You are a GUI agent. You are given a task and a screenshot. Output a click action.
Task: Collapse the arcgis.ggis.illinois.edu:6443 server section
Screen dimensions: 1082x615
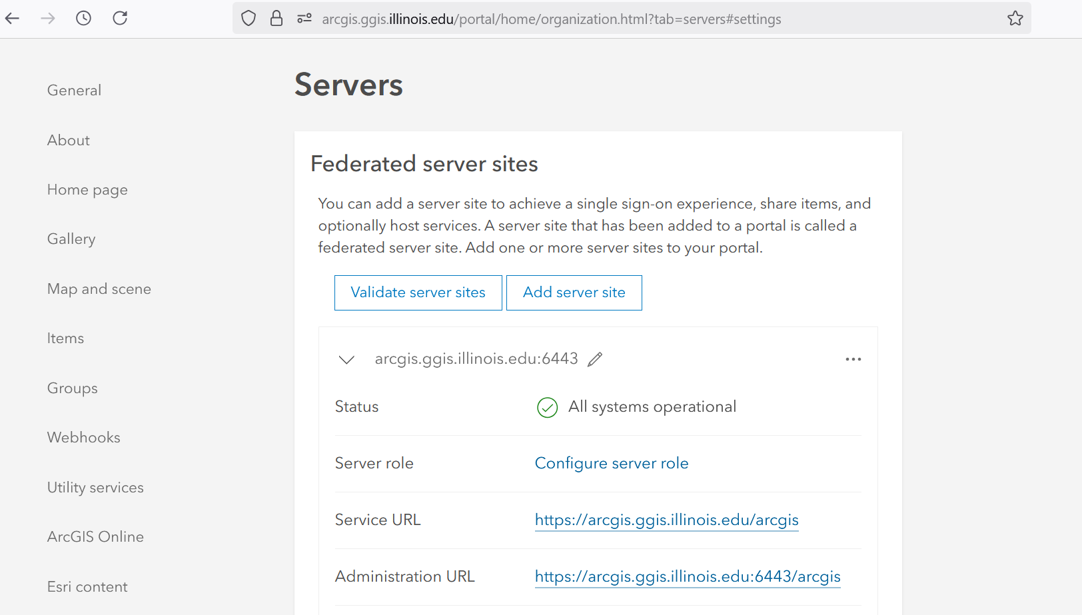346,360
